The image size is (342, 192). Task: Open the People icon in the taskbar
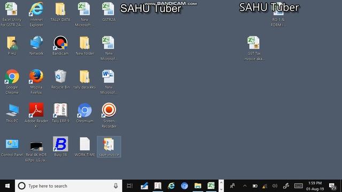(x=232, y=186)
